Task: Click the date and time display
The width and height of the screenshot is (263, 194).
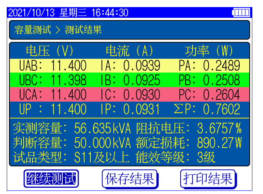Action: (68, 13)
